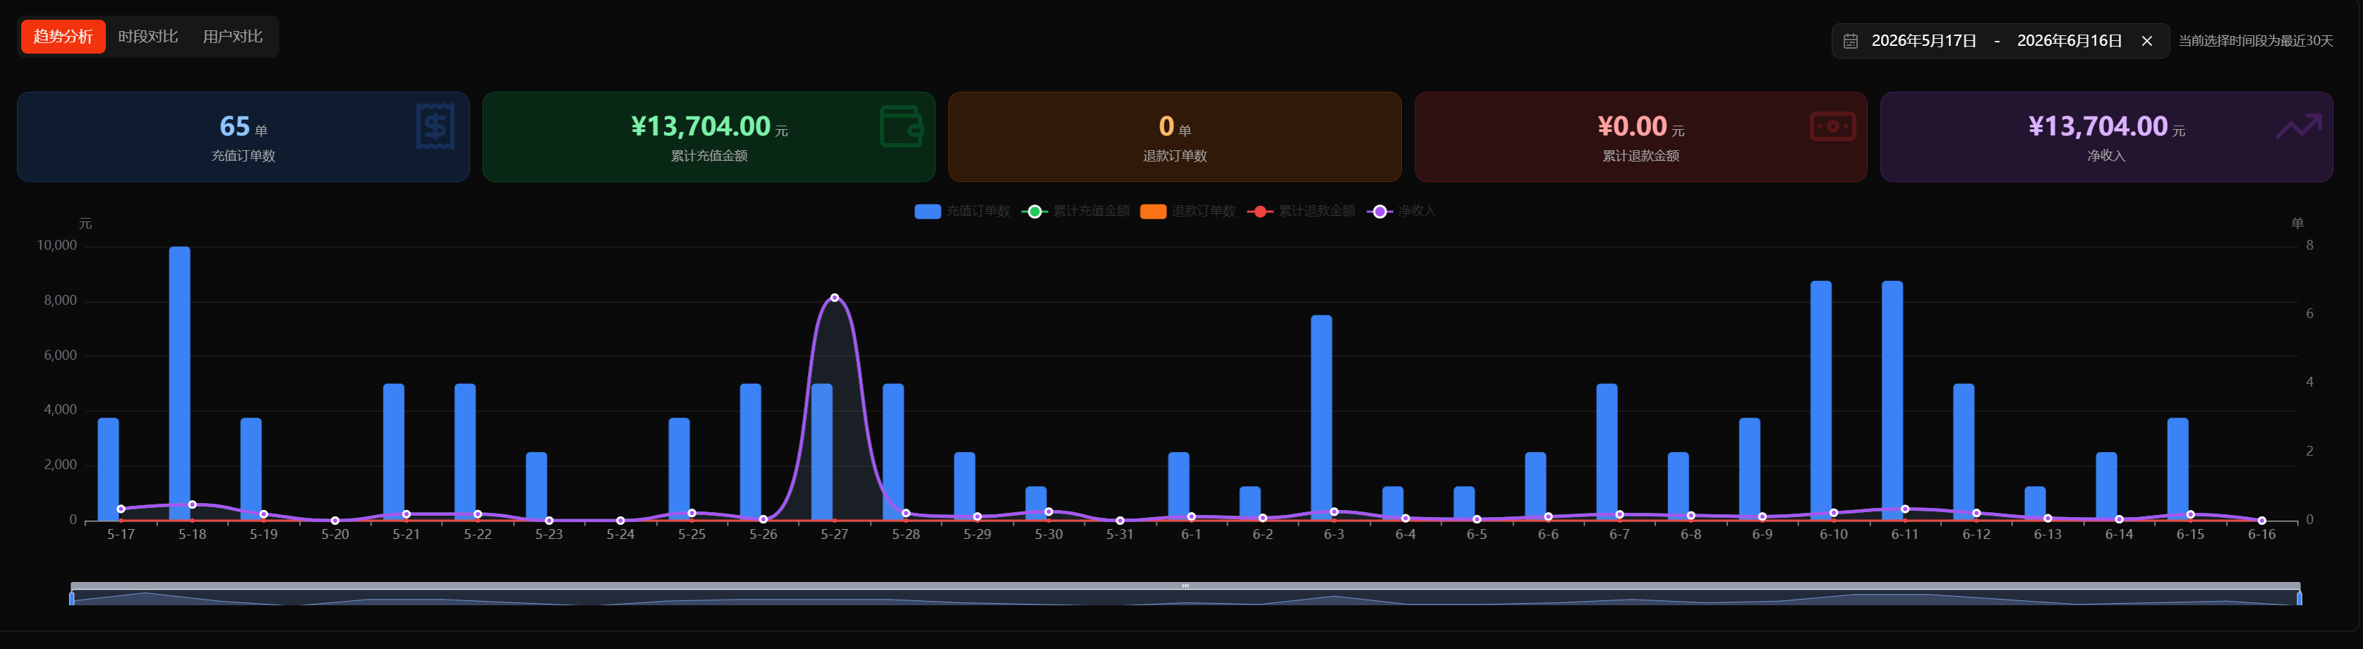Click the bar for 6-3
The width and height of the screenshot is (2363, 649).
tap(1321, 418)
